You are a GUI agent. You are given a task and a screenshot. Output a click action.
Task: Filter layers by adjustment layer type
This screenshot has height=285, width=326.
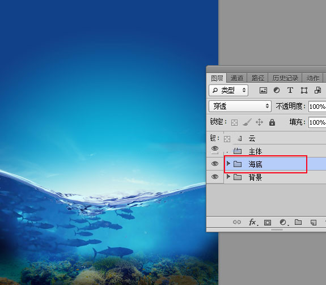click(277, 90)
